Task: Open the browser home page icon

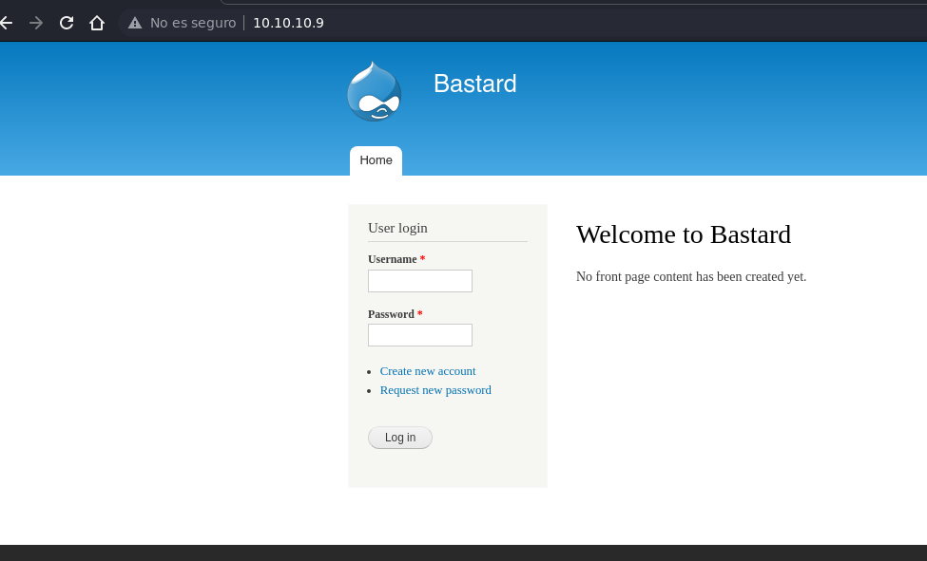Action: click(x=97, y=23)
